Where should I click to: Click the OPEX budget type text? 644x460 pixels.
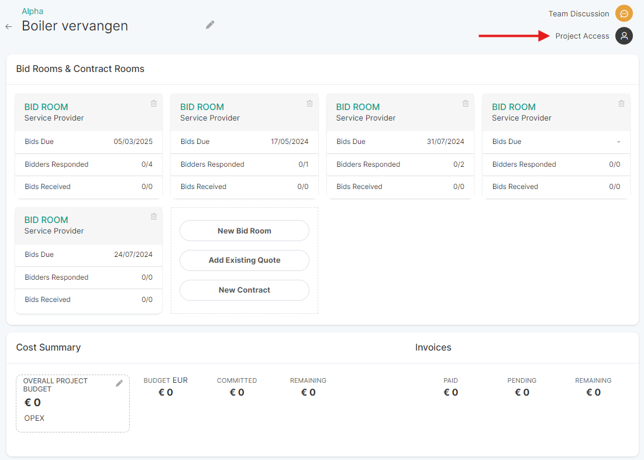pos(34,418)
